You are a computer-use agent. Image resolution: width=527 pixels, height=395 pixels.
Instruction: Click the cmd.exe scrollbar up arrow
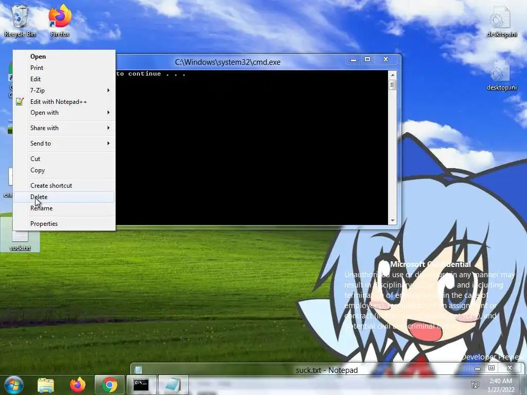[x=392, y=75]
